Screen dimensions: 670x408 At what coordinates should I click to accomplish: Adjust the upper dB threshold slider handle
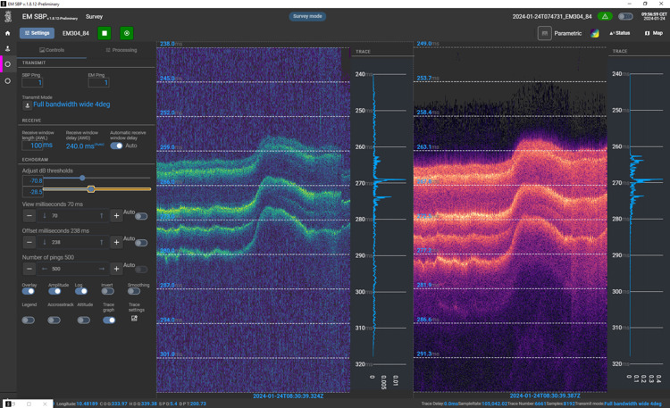(x=82, y=179)
